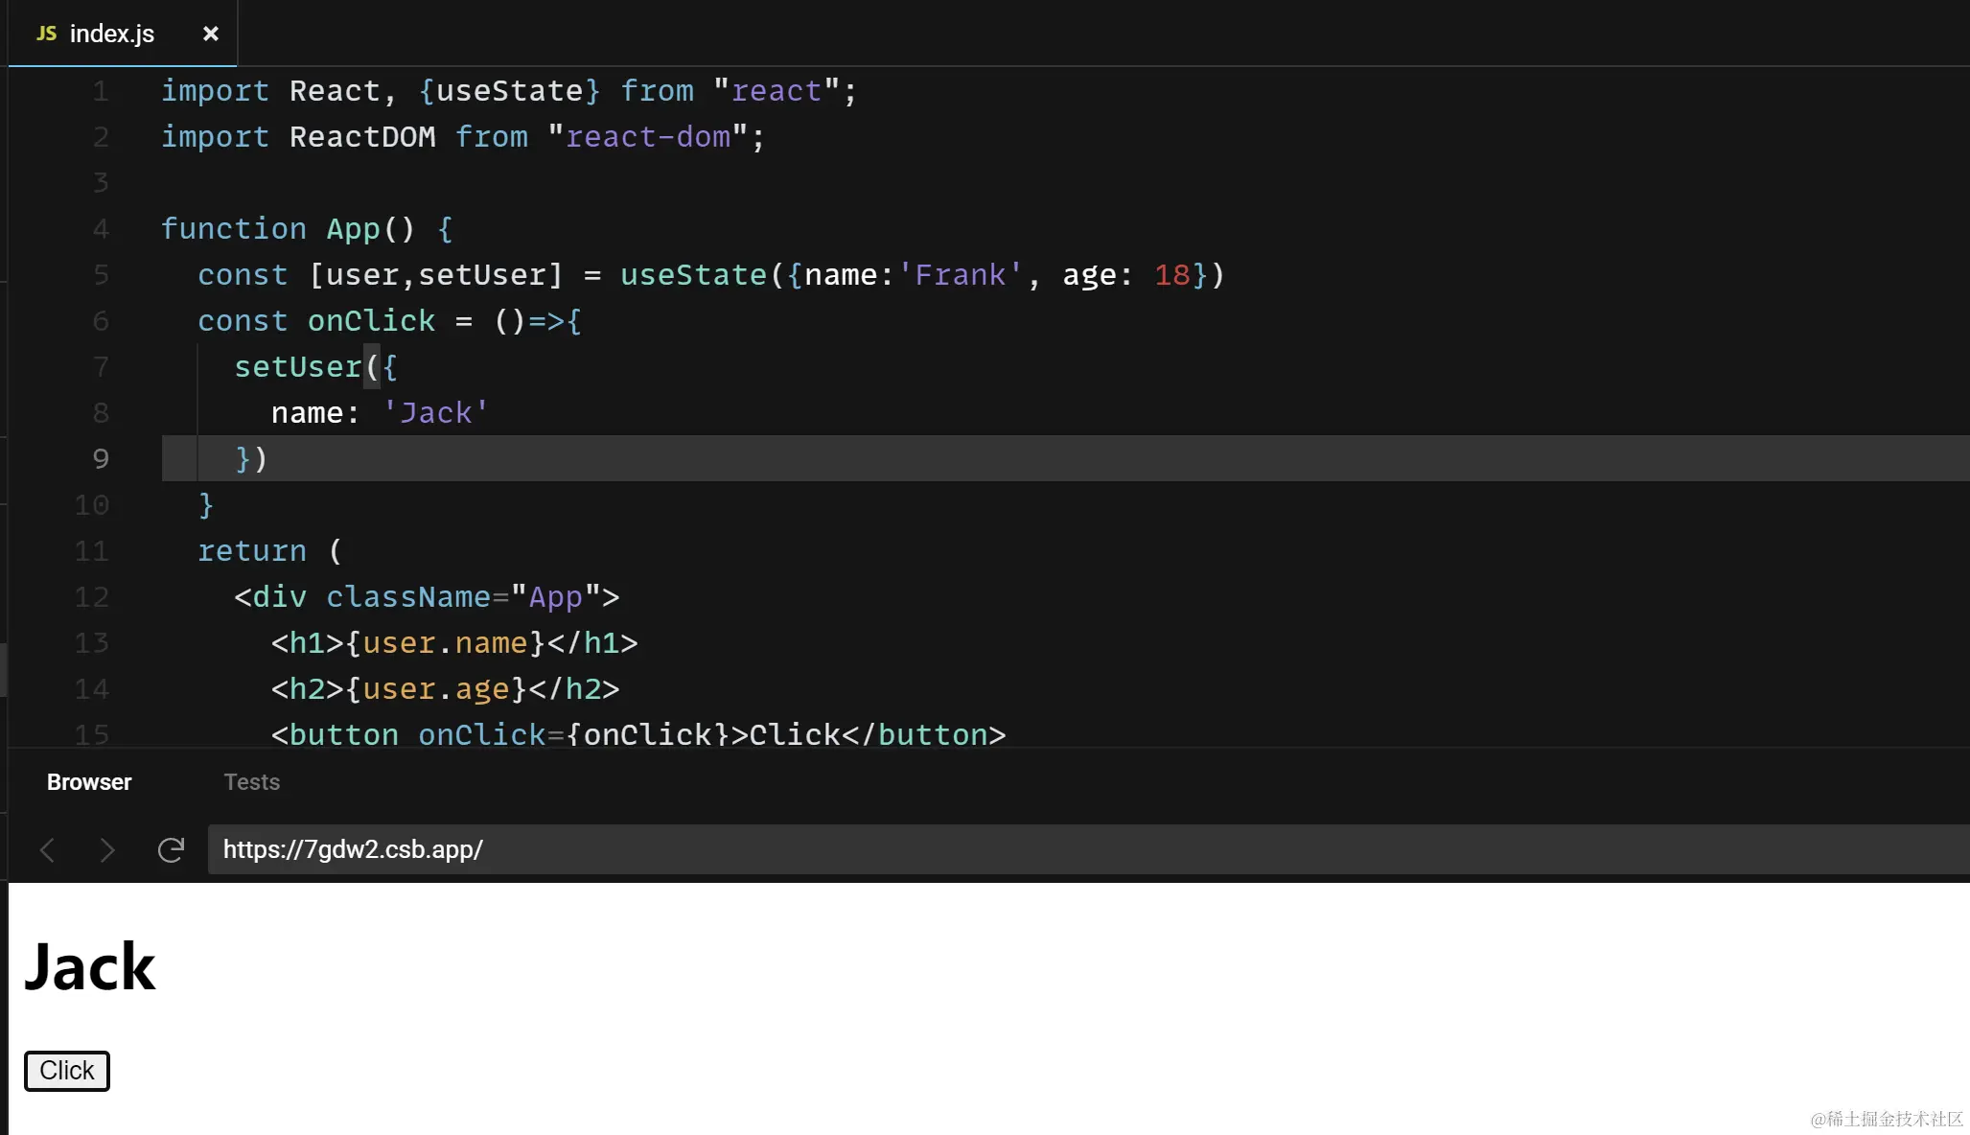Switch to the Tests tab

click(251, 782)
